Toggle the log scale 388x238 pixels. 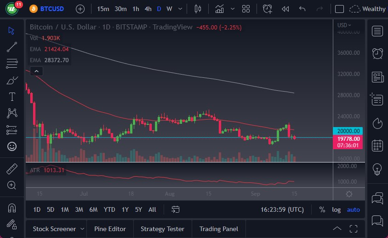(x=337, y=209)
